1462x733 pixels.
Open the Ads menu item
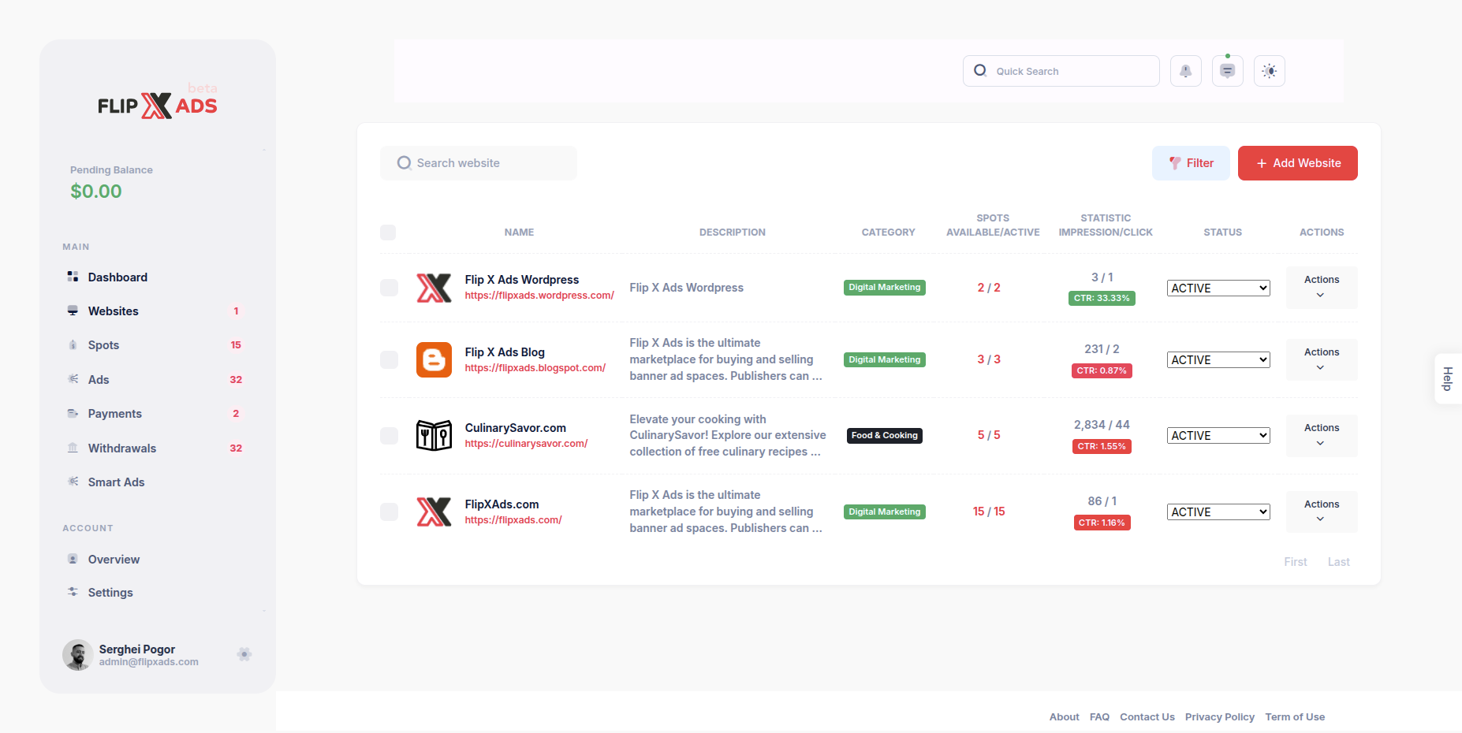158,379
